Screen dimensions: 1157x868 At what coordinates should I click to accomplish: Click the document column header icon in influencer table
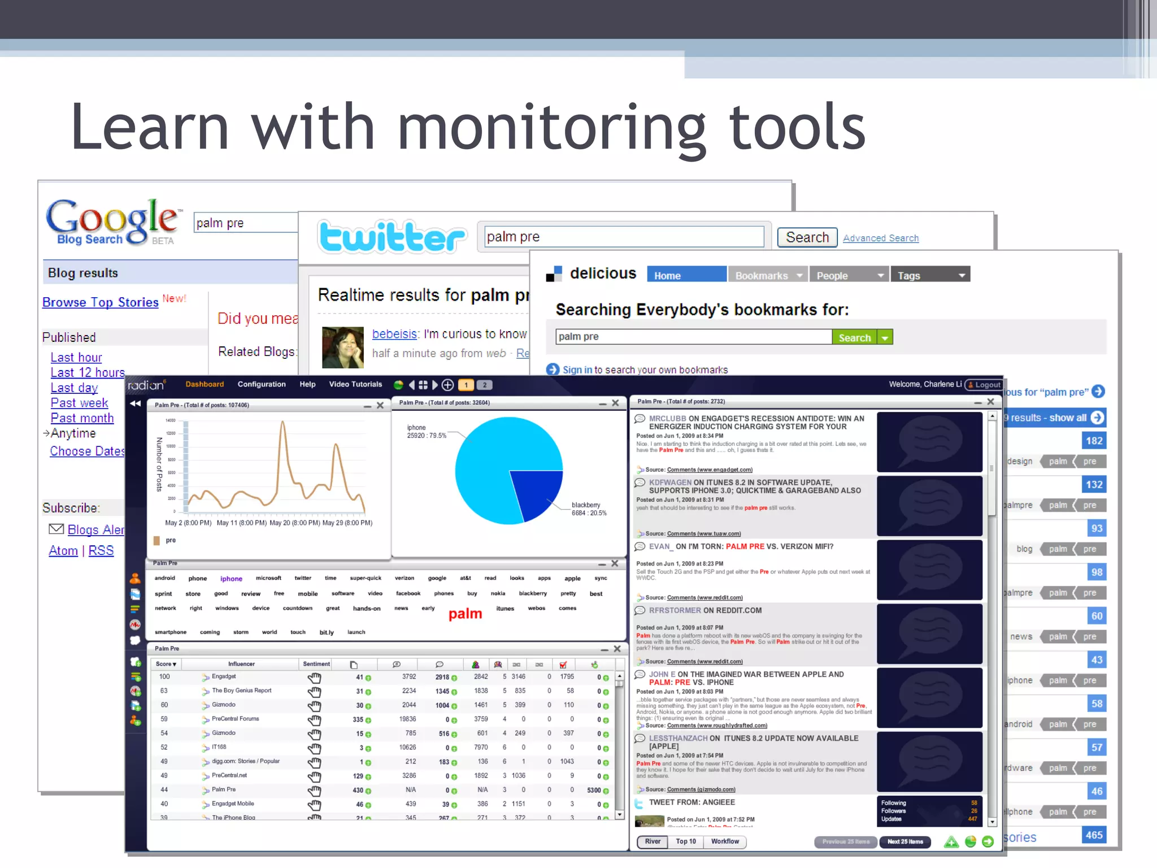point(354,665)
